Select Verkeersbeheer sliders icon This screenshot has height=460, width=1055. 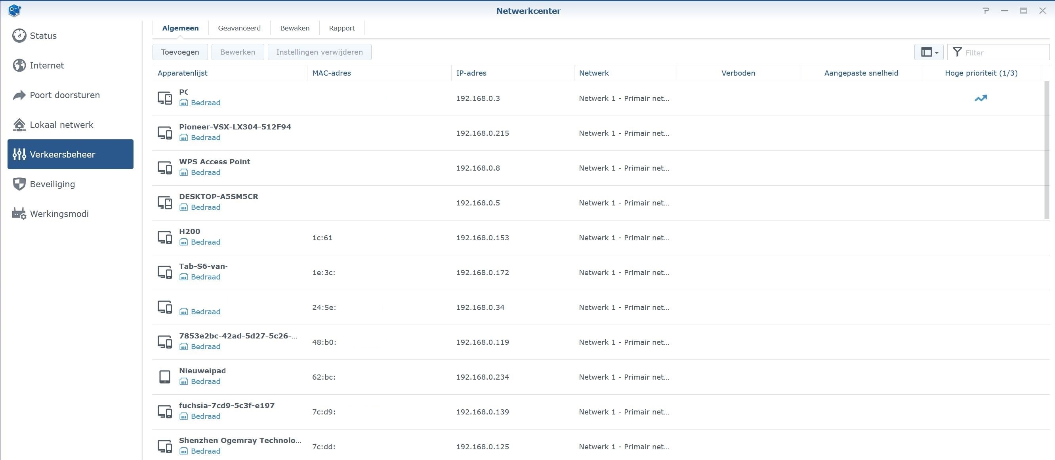(x=19, y=154)
